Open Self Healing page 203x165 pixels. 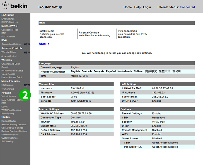7,142
